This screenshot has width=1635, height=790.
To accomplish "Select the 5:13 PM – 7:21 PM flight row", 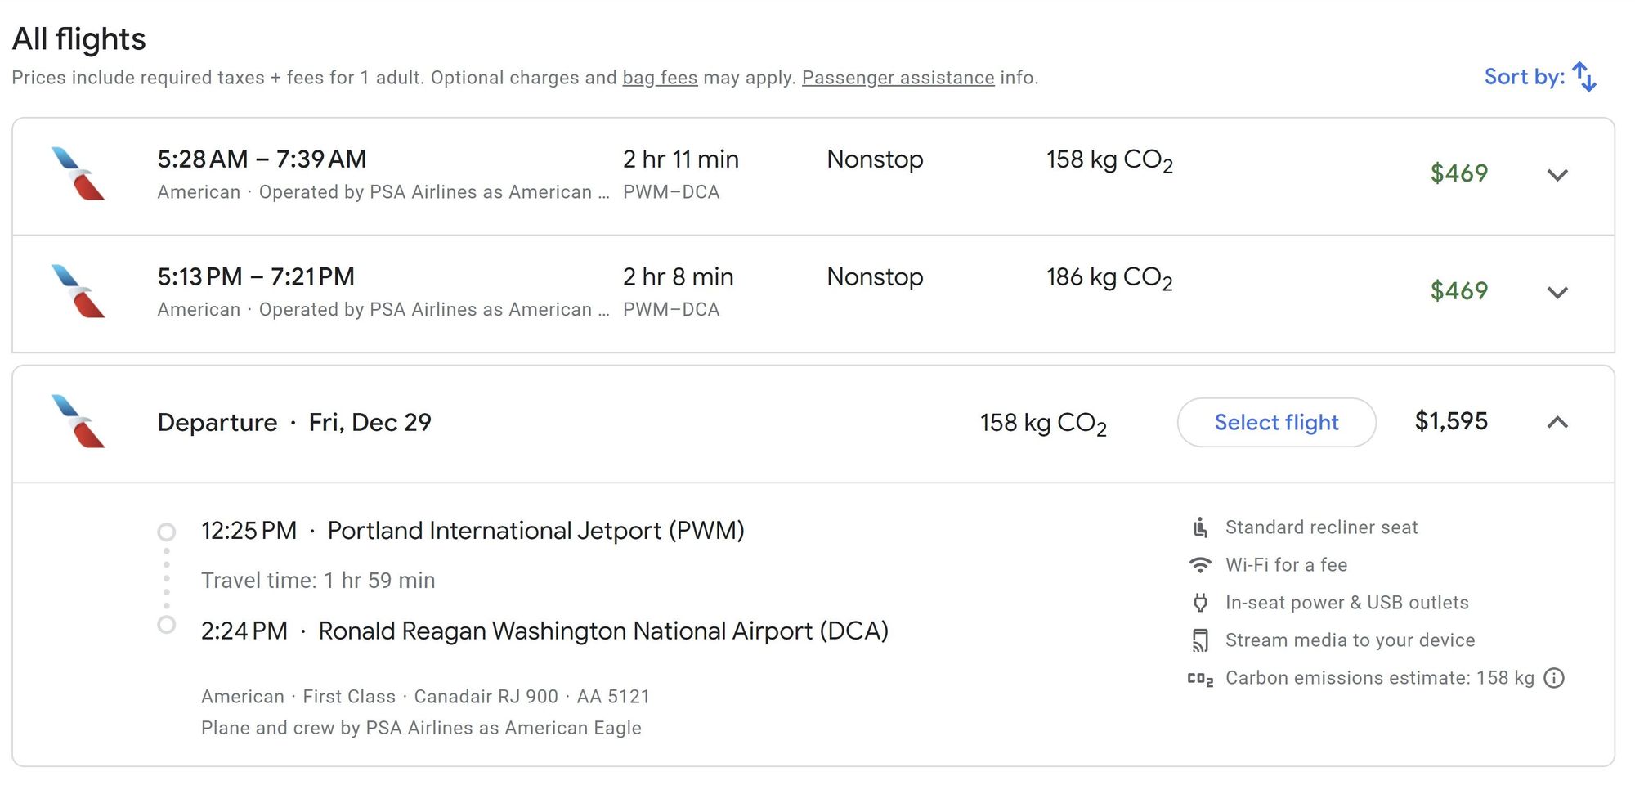I will (813, 294).
